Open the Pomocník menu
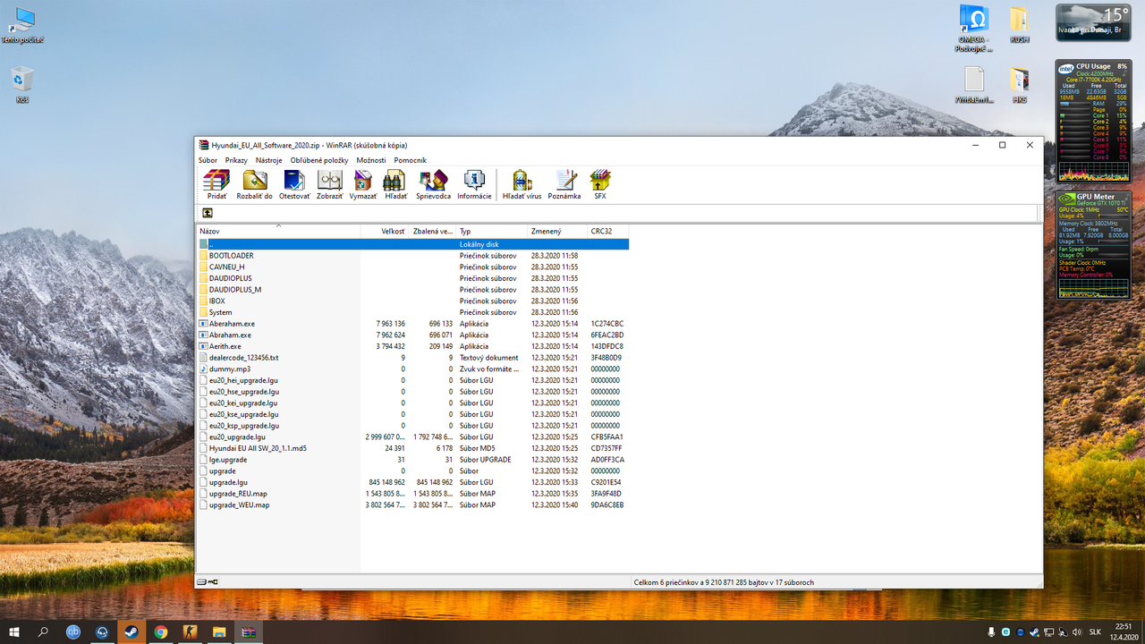This screenshot has height=644, width=1145. (x=410, y=160)
